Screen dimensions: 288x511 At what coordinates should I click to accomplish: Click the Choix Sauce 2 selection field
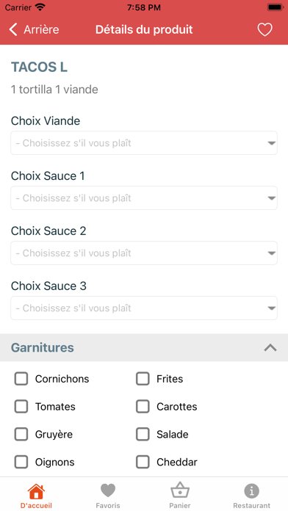click(x=144, y=253)
